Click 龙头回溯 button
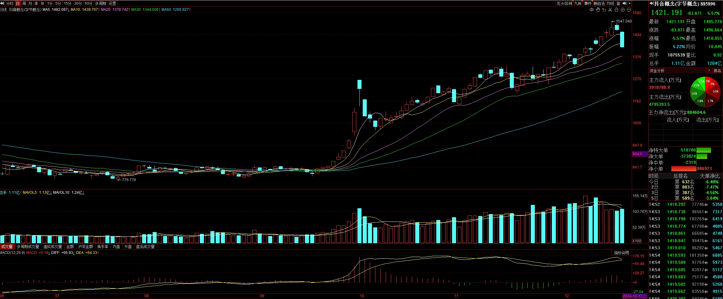Image resolution: width=723 pixels, height=299 pixels. (x=564, y=3)
